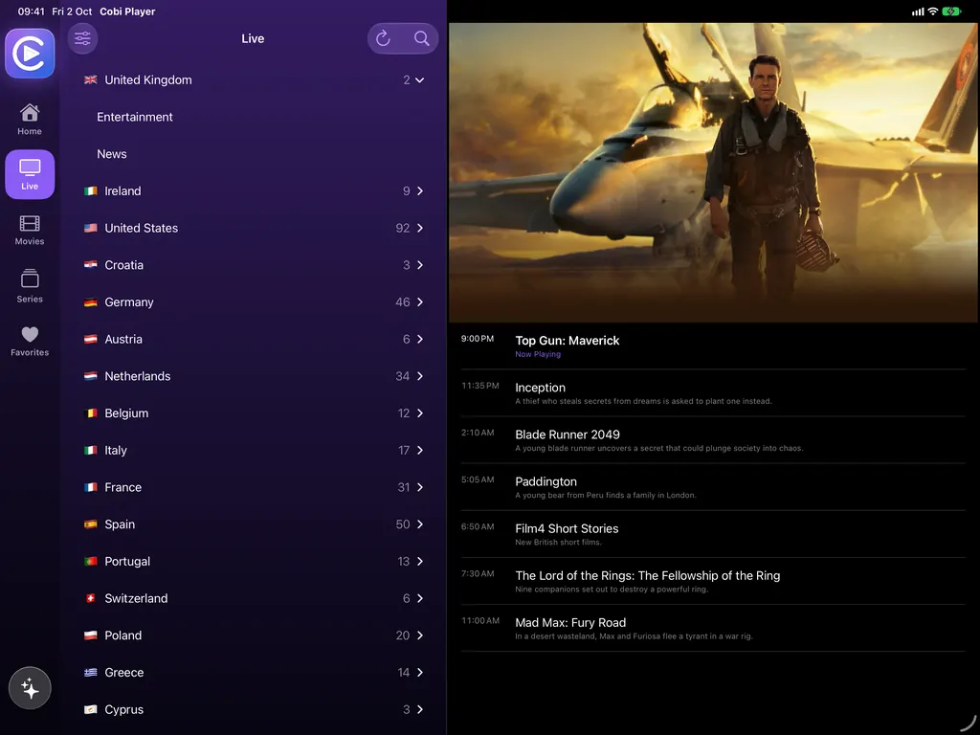This screenshot has width=980, height=735.
Task: Expand the Germany channel group
Action: 253,301
